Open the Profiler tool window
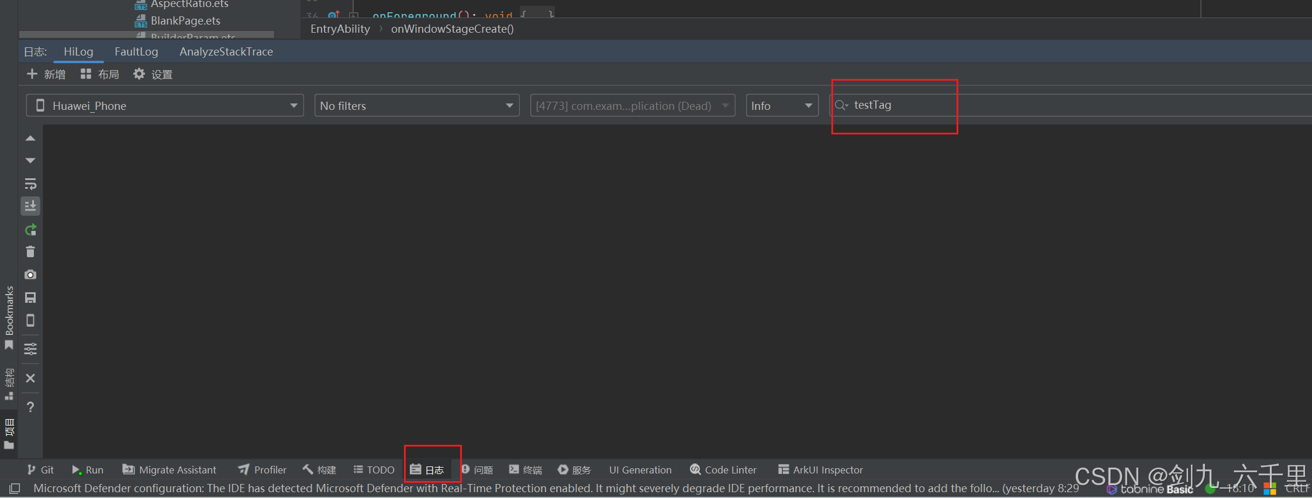Viewport: 1312px width, 498px height. (262, 470)
